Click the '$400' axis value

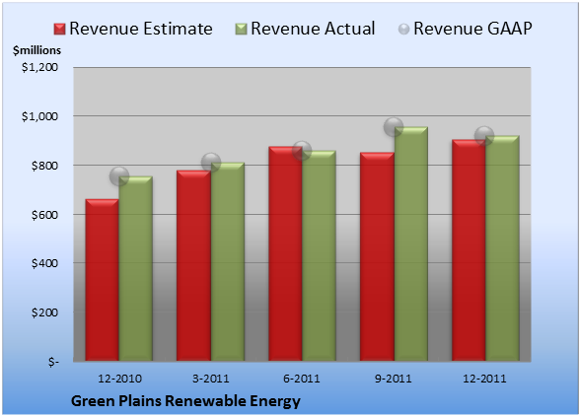(x=44, y=263)
